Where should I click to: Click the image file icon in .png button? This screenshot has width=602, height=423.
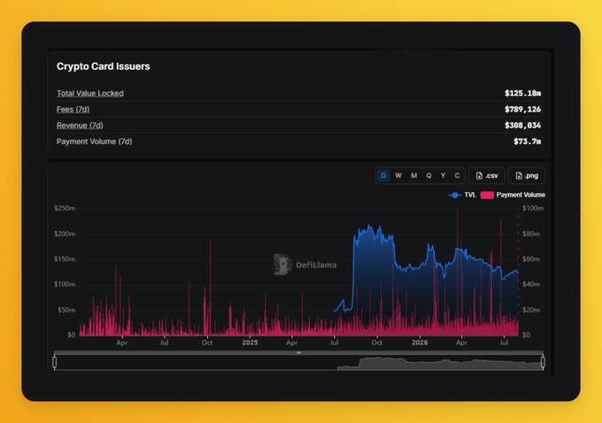tap(519, 176)
